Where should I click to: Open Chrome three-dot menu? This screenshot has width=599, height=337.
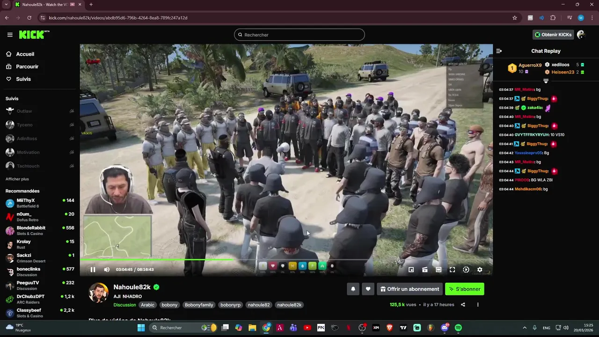(592, 18)
